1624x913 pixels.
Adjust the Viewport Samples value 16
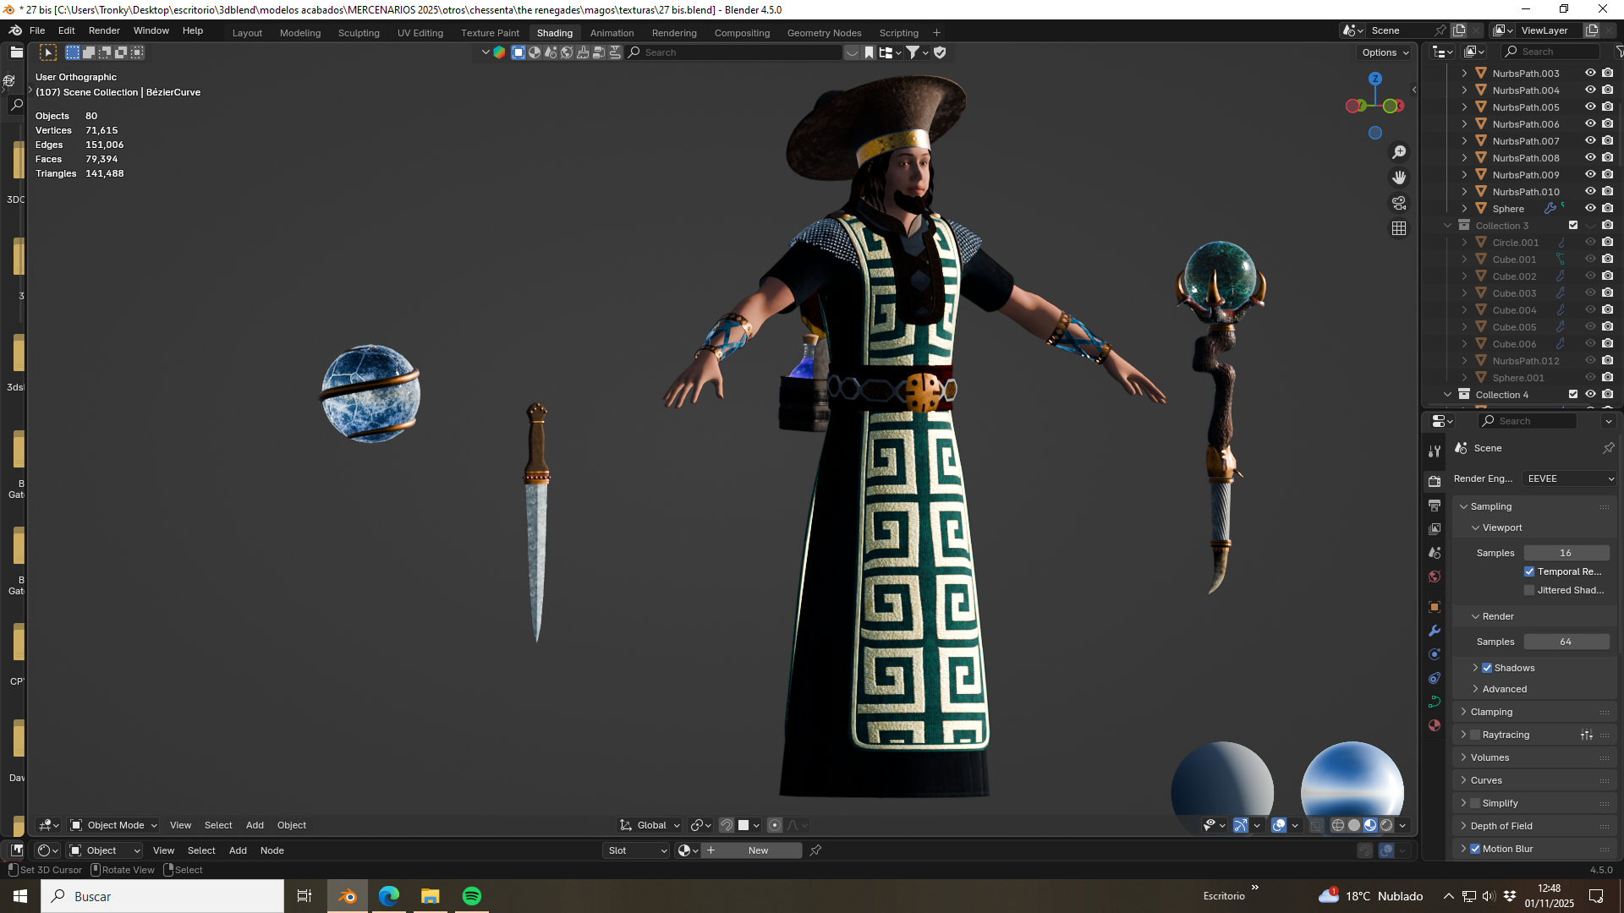click(x=1566, y=553)
